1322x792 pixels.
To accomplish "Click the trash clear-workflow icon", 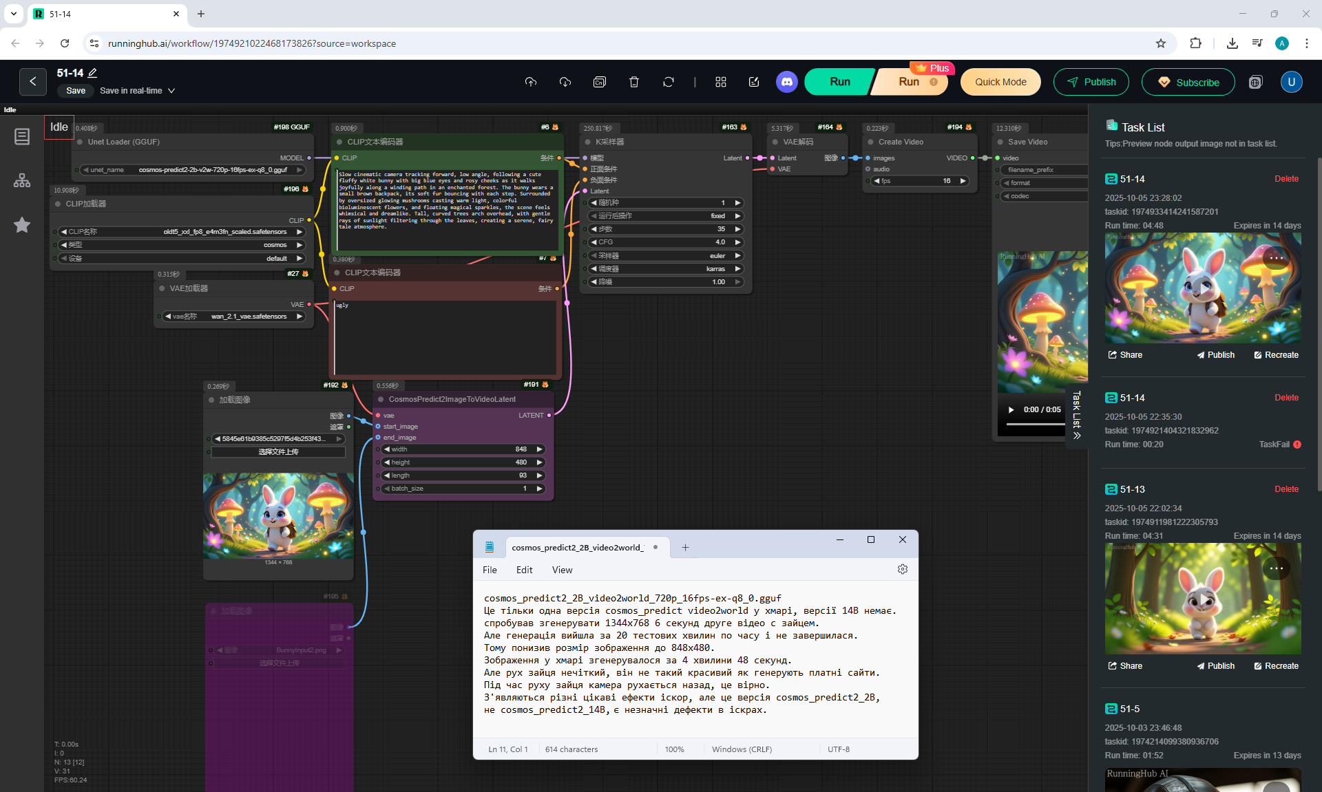I will 634,82.
